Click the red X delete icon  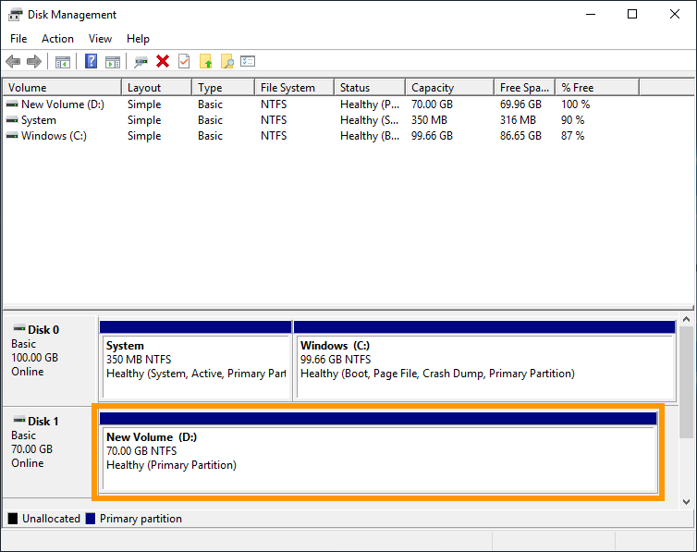coord(163,62)
